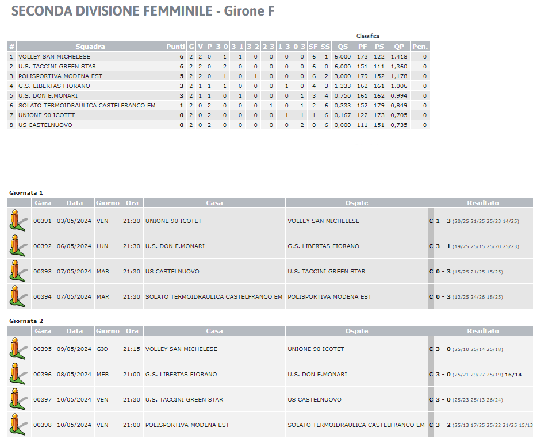Screen dimensions: 533x443
Task: Click the PS column header
Action: 379,47
